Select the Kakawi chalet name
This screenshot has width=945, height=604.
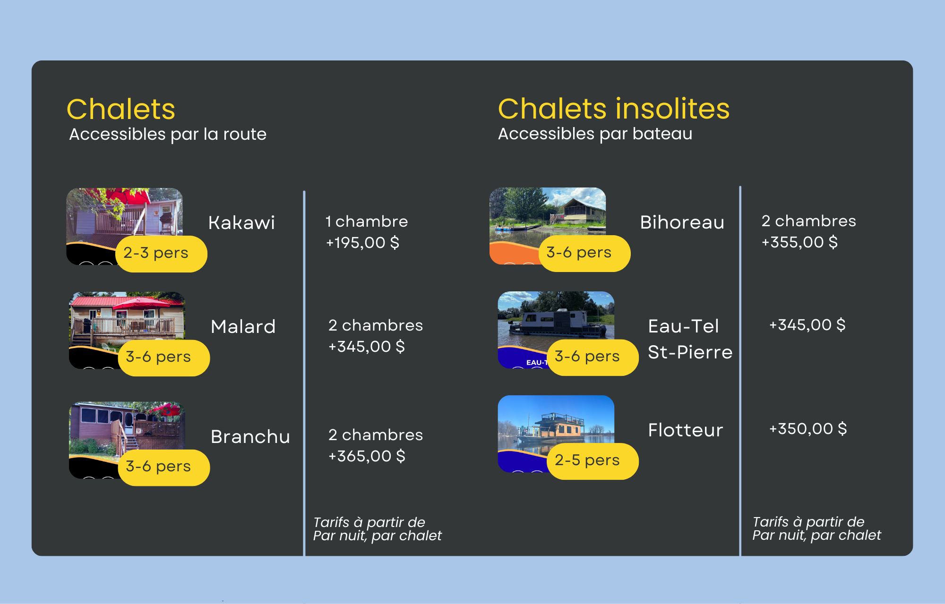pos(241,223)
